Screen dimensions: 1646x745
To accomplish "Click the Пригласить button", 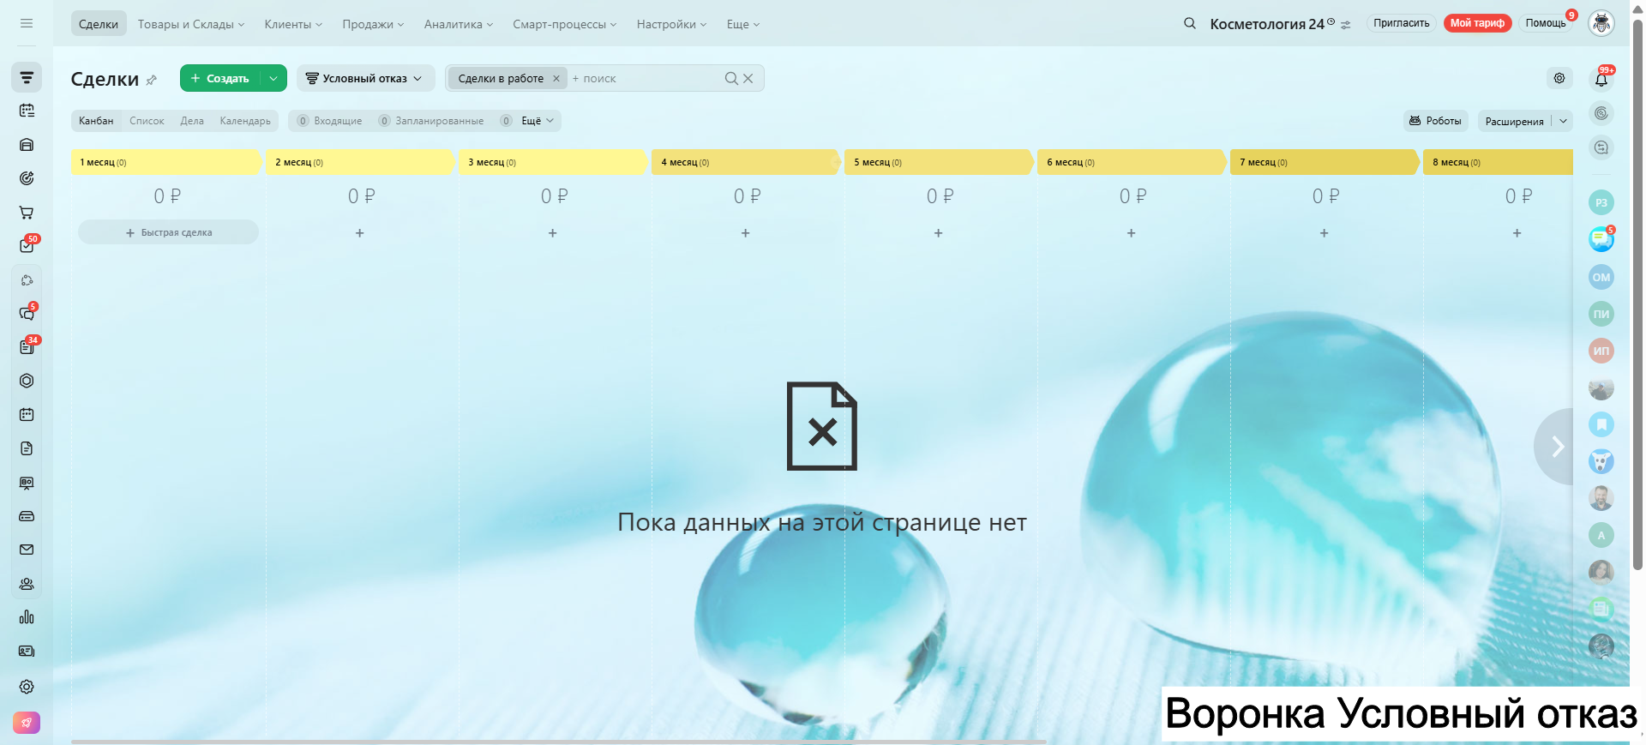I will pyautogui.click(x=1402, y=23).
